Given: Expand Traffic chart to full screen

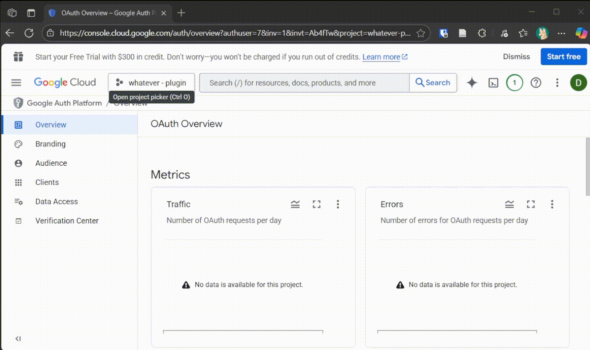Looking at the screenshot, I should pos(316,204).
